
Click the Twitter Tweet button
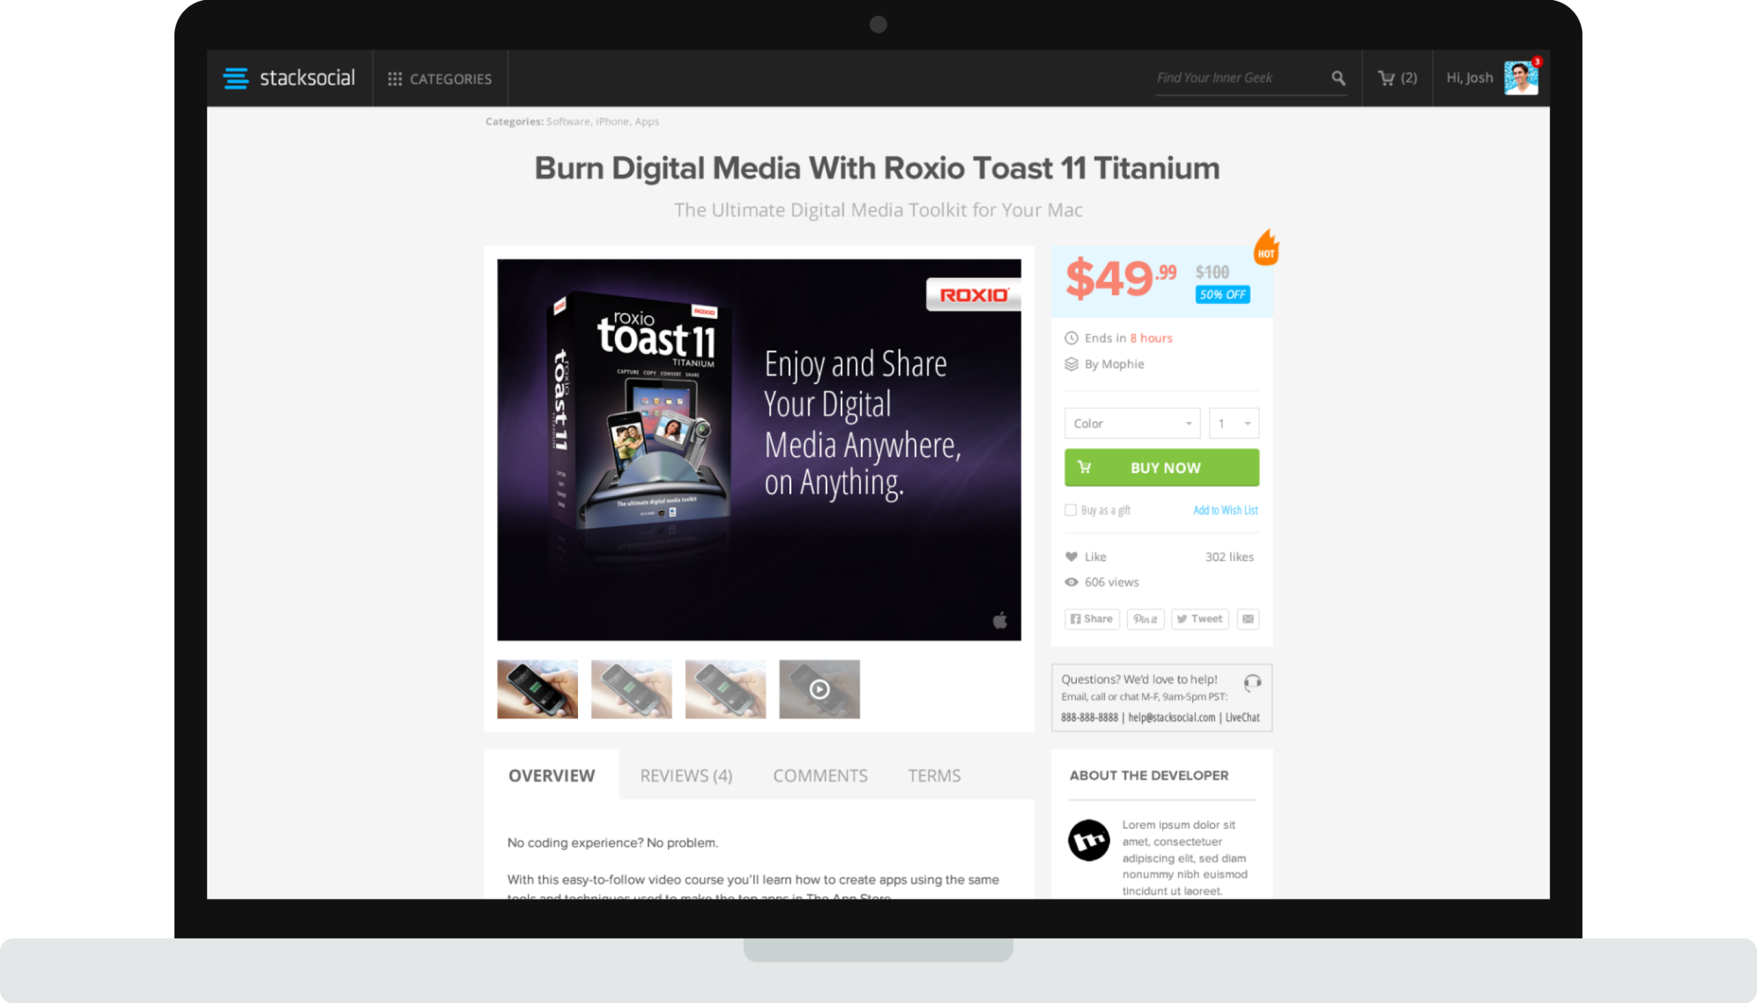coord(1200,619)
